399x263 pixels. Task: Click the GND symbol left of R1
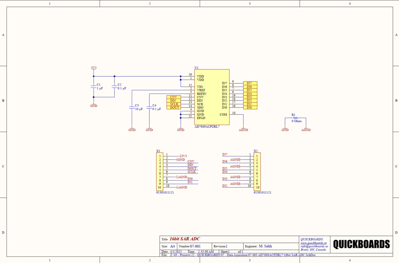285,130
